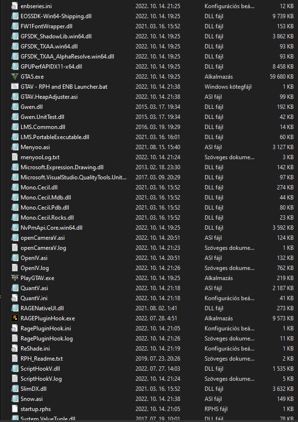Click the openCameraV.log document icon
This screenshot has width=298, height=422.
[x=14, y=248]
